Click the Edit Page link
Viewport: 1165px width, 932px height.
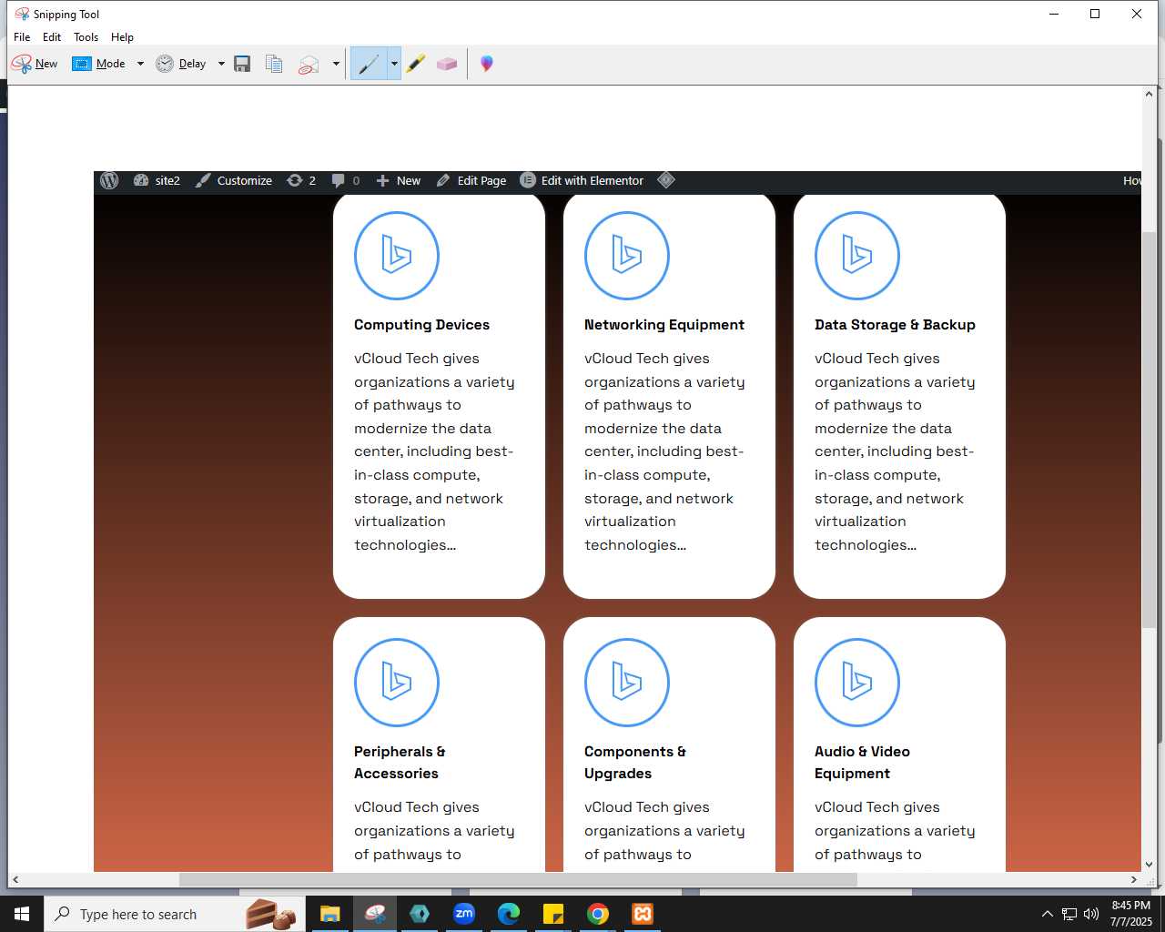tap(471, 180)
